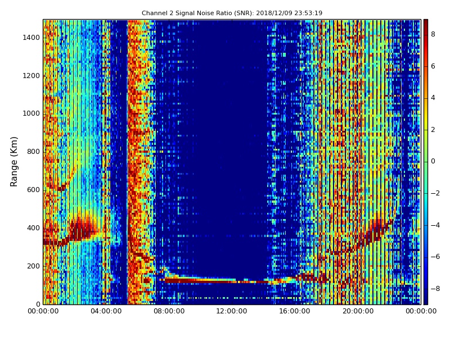Select the 200 range tick label
Viewport: 450px width, 337px height.
pos(33,266)
